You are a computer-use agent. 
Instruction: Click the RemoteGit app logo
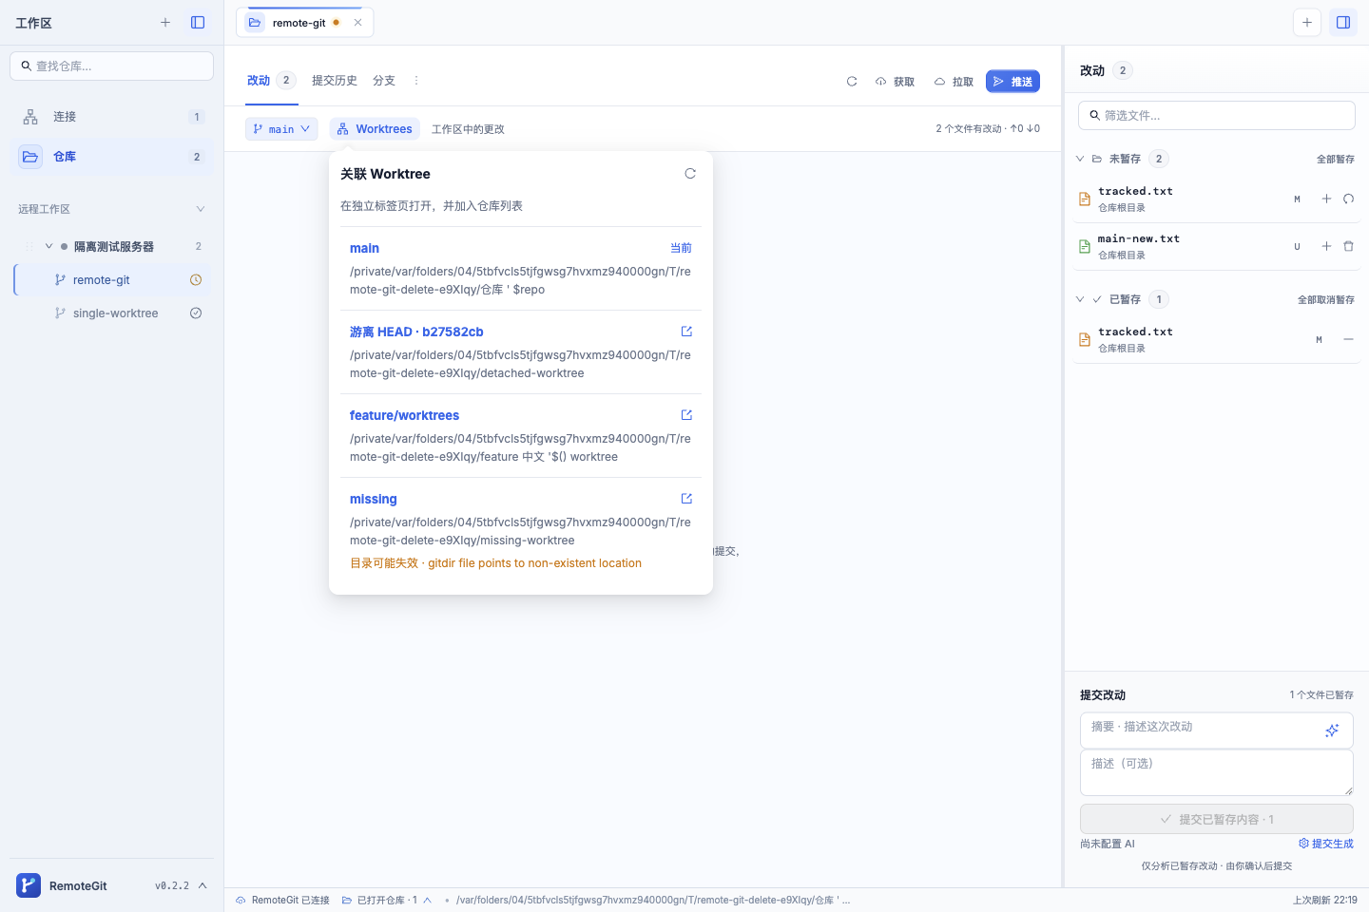tap(29, 885)
